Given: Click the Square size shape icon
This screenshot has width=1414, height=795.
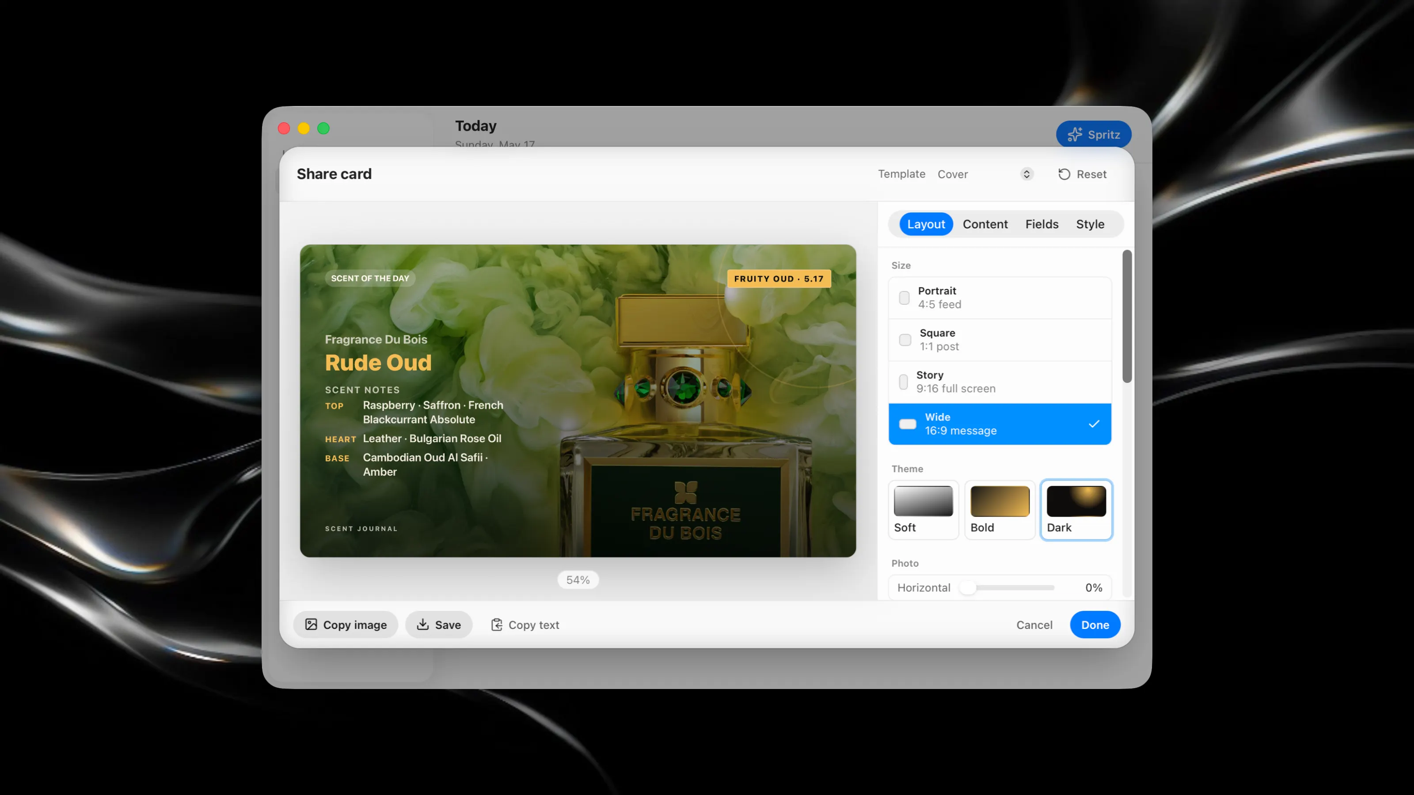Looking at the screenshot, I should tap(905, 340).
